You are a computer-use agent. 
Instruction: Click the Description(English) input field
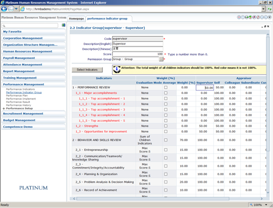coord(138,44)
